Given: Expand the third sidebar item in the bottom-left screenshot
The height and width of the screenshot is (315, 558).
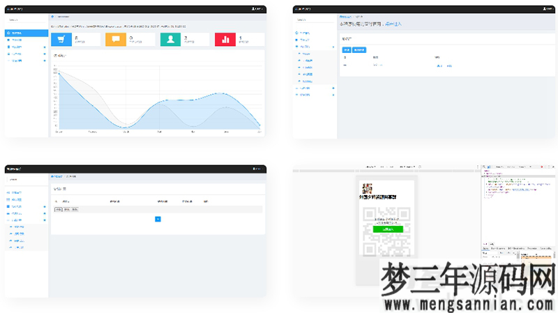Looking at the screenshot, I should click(45, 206).
